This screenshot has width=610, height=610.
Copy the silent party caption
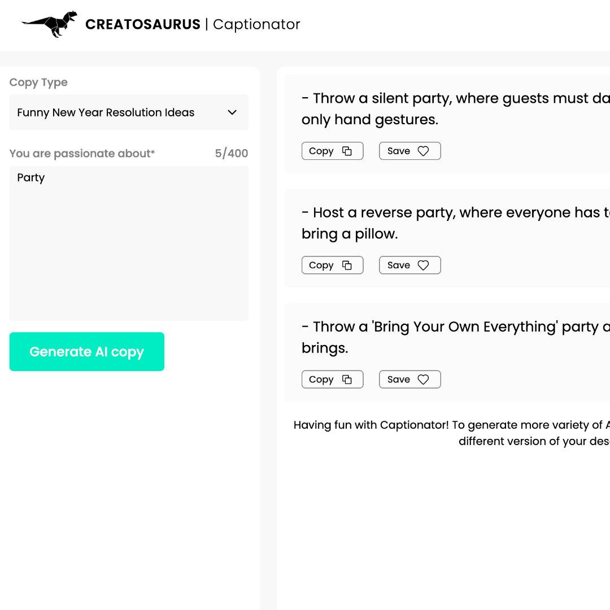(332, 151)
